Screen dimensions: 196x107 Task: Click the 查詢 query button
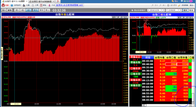(185, 10)
